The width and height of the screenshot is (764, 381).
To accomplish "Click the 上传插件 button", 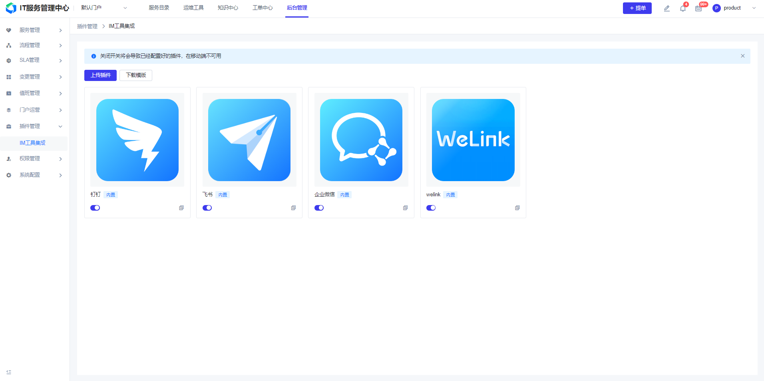I will pos(100,75).
